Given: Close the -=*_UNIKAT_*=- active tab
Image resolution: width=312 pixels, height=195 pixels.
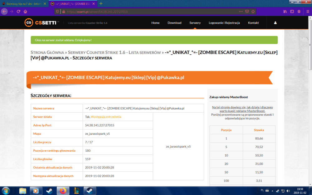Looking at the screenshot, I should [x=94, y=4].
